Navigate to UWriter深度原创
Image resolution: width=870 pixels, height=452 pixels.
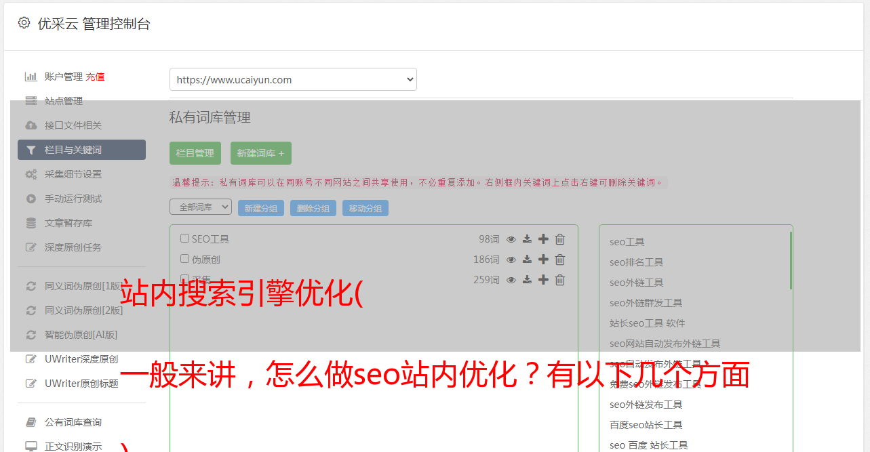(x=81, y=359)
